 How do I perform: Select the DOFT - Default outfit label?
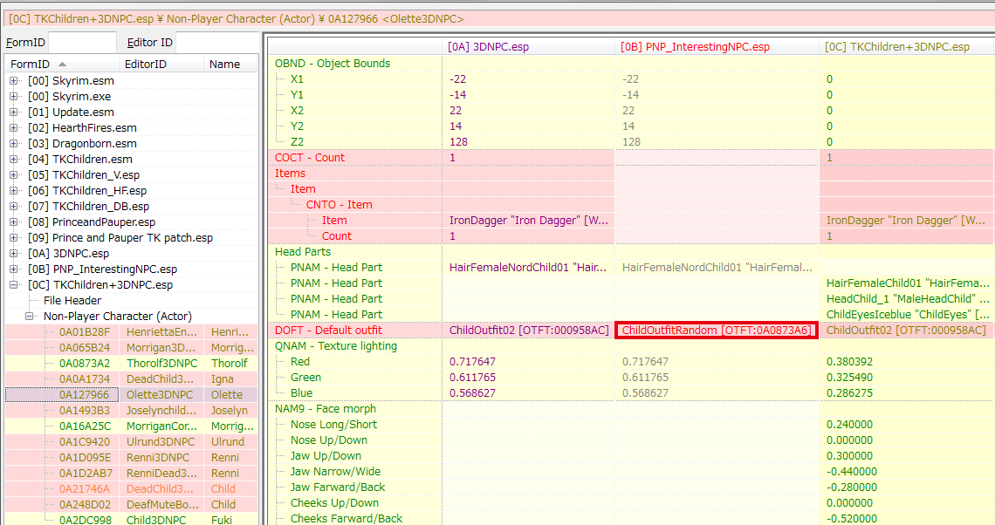pos(328,331)
